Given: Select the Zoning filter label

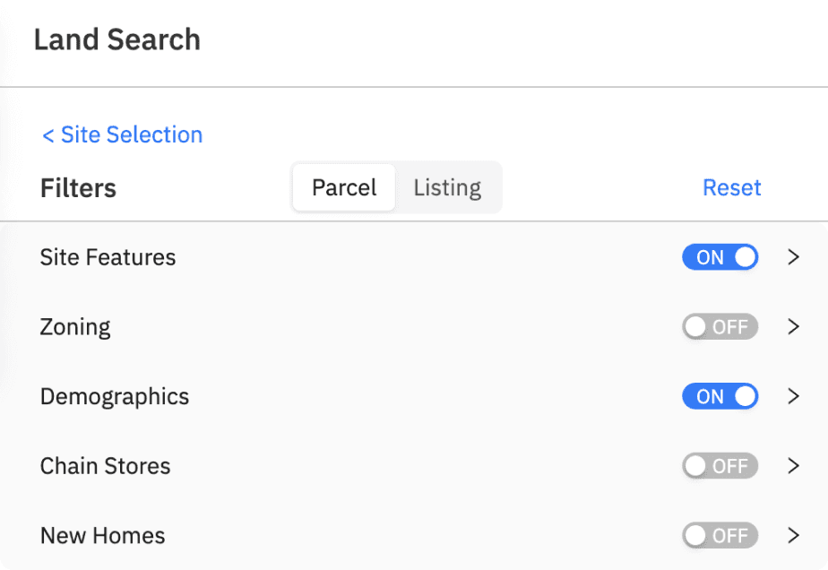Looking at the screenshot, I should click(75, 327).
